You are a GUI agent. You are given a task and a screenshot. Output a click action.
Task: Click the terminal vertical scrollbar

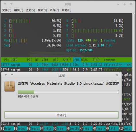[133, 72]
